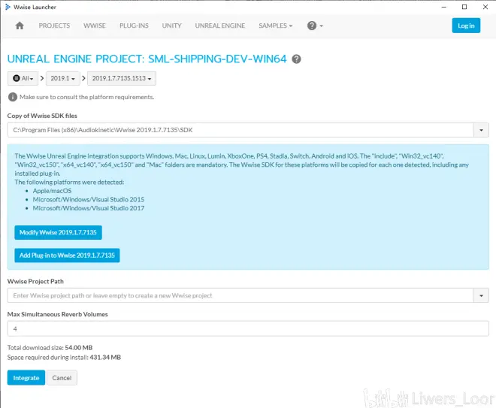Click 'Make sure to consult the platform requirements' text
The width and height of the screenshot is (496, 408).
[87, 97]
